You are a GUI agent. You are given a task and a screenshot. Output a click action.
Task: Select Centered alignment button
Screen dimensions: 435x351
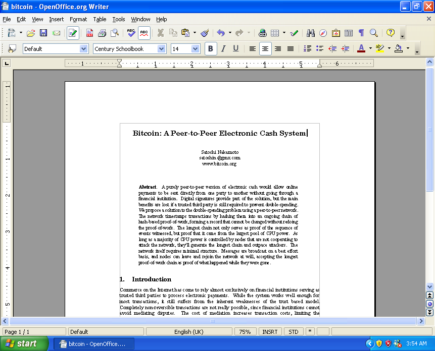[265, 49]
